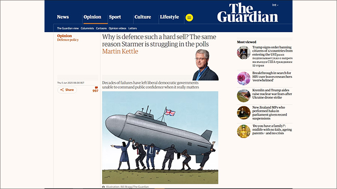The width and height of the screenshot is (337, 189).
Task: Open the News section
Action: [63, 17]
